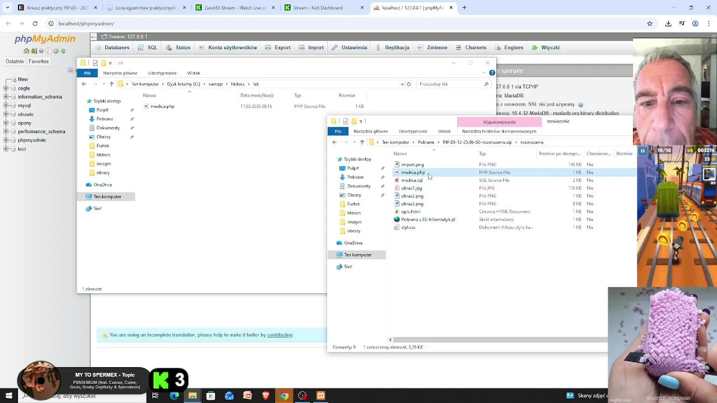Open Narzędzia główne ribbon tab in lek window
This screenshot has width=717, height=403.
click(120, 73)
